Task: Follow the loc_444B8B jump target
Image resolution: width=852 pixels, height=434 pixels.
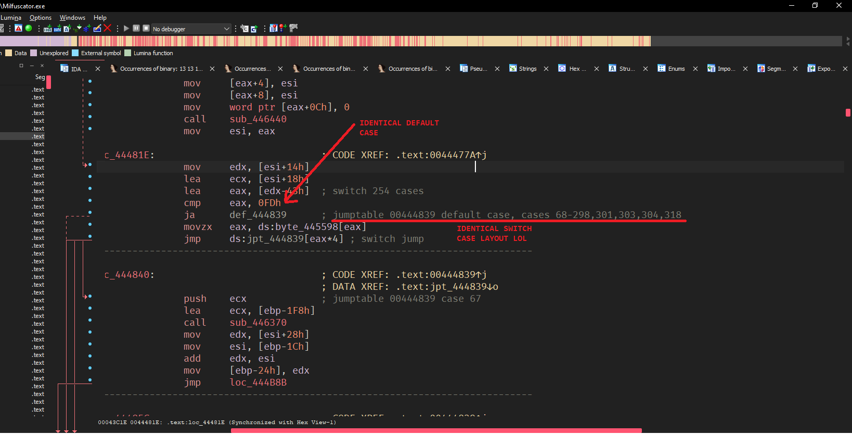Action: [x=258, y=382]
